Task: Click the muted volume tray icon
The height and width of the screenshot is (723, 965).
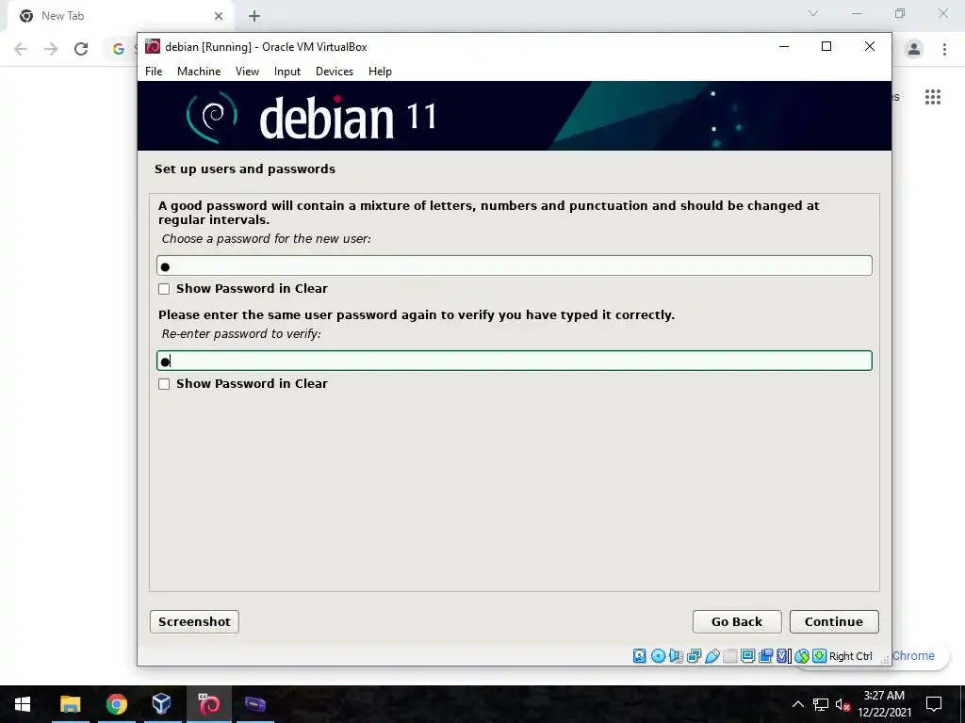Action: (x=842, y=704)
